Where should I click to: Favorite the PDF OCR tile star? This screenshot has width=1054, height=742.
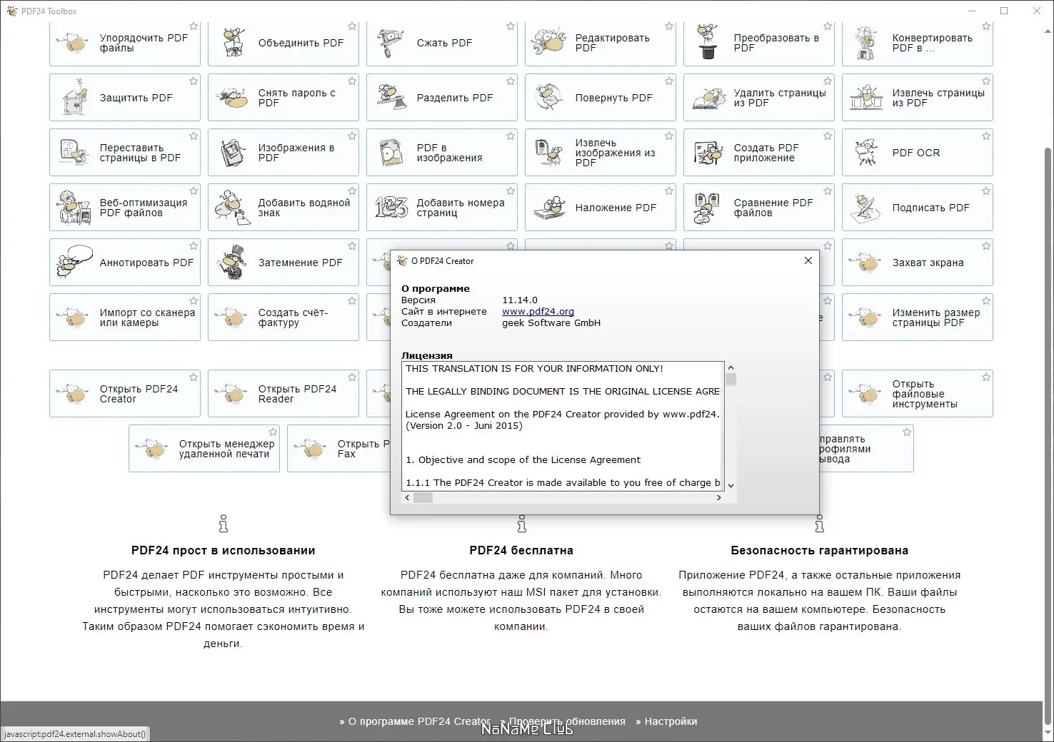point(986,136)
